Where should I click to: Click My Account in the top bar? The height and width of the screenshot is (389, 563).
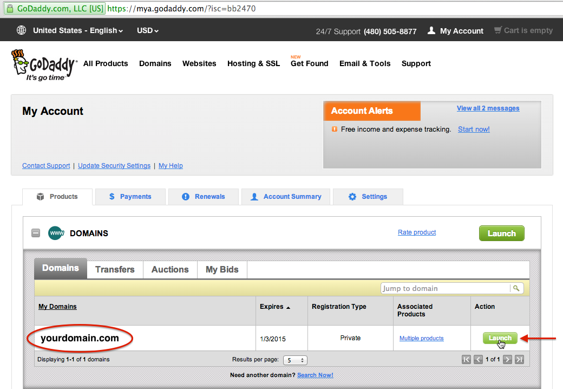point(461,31)
